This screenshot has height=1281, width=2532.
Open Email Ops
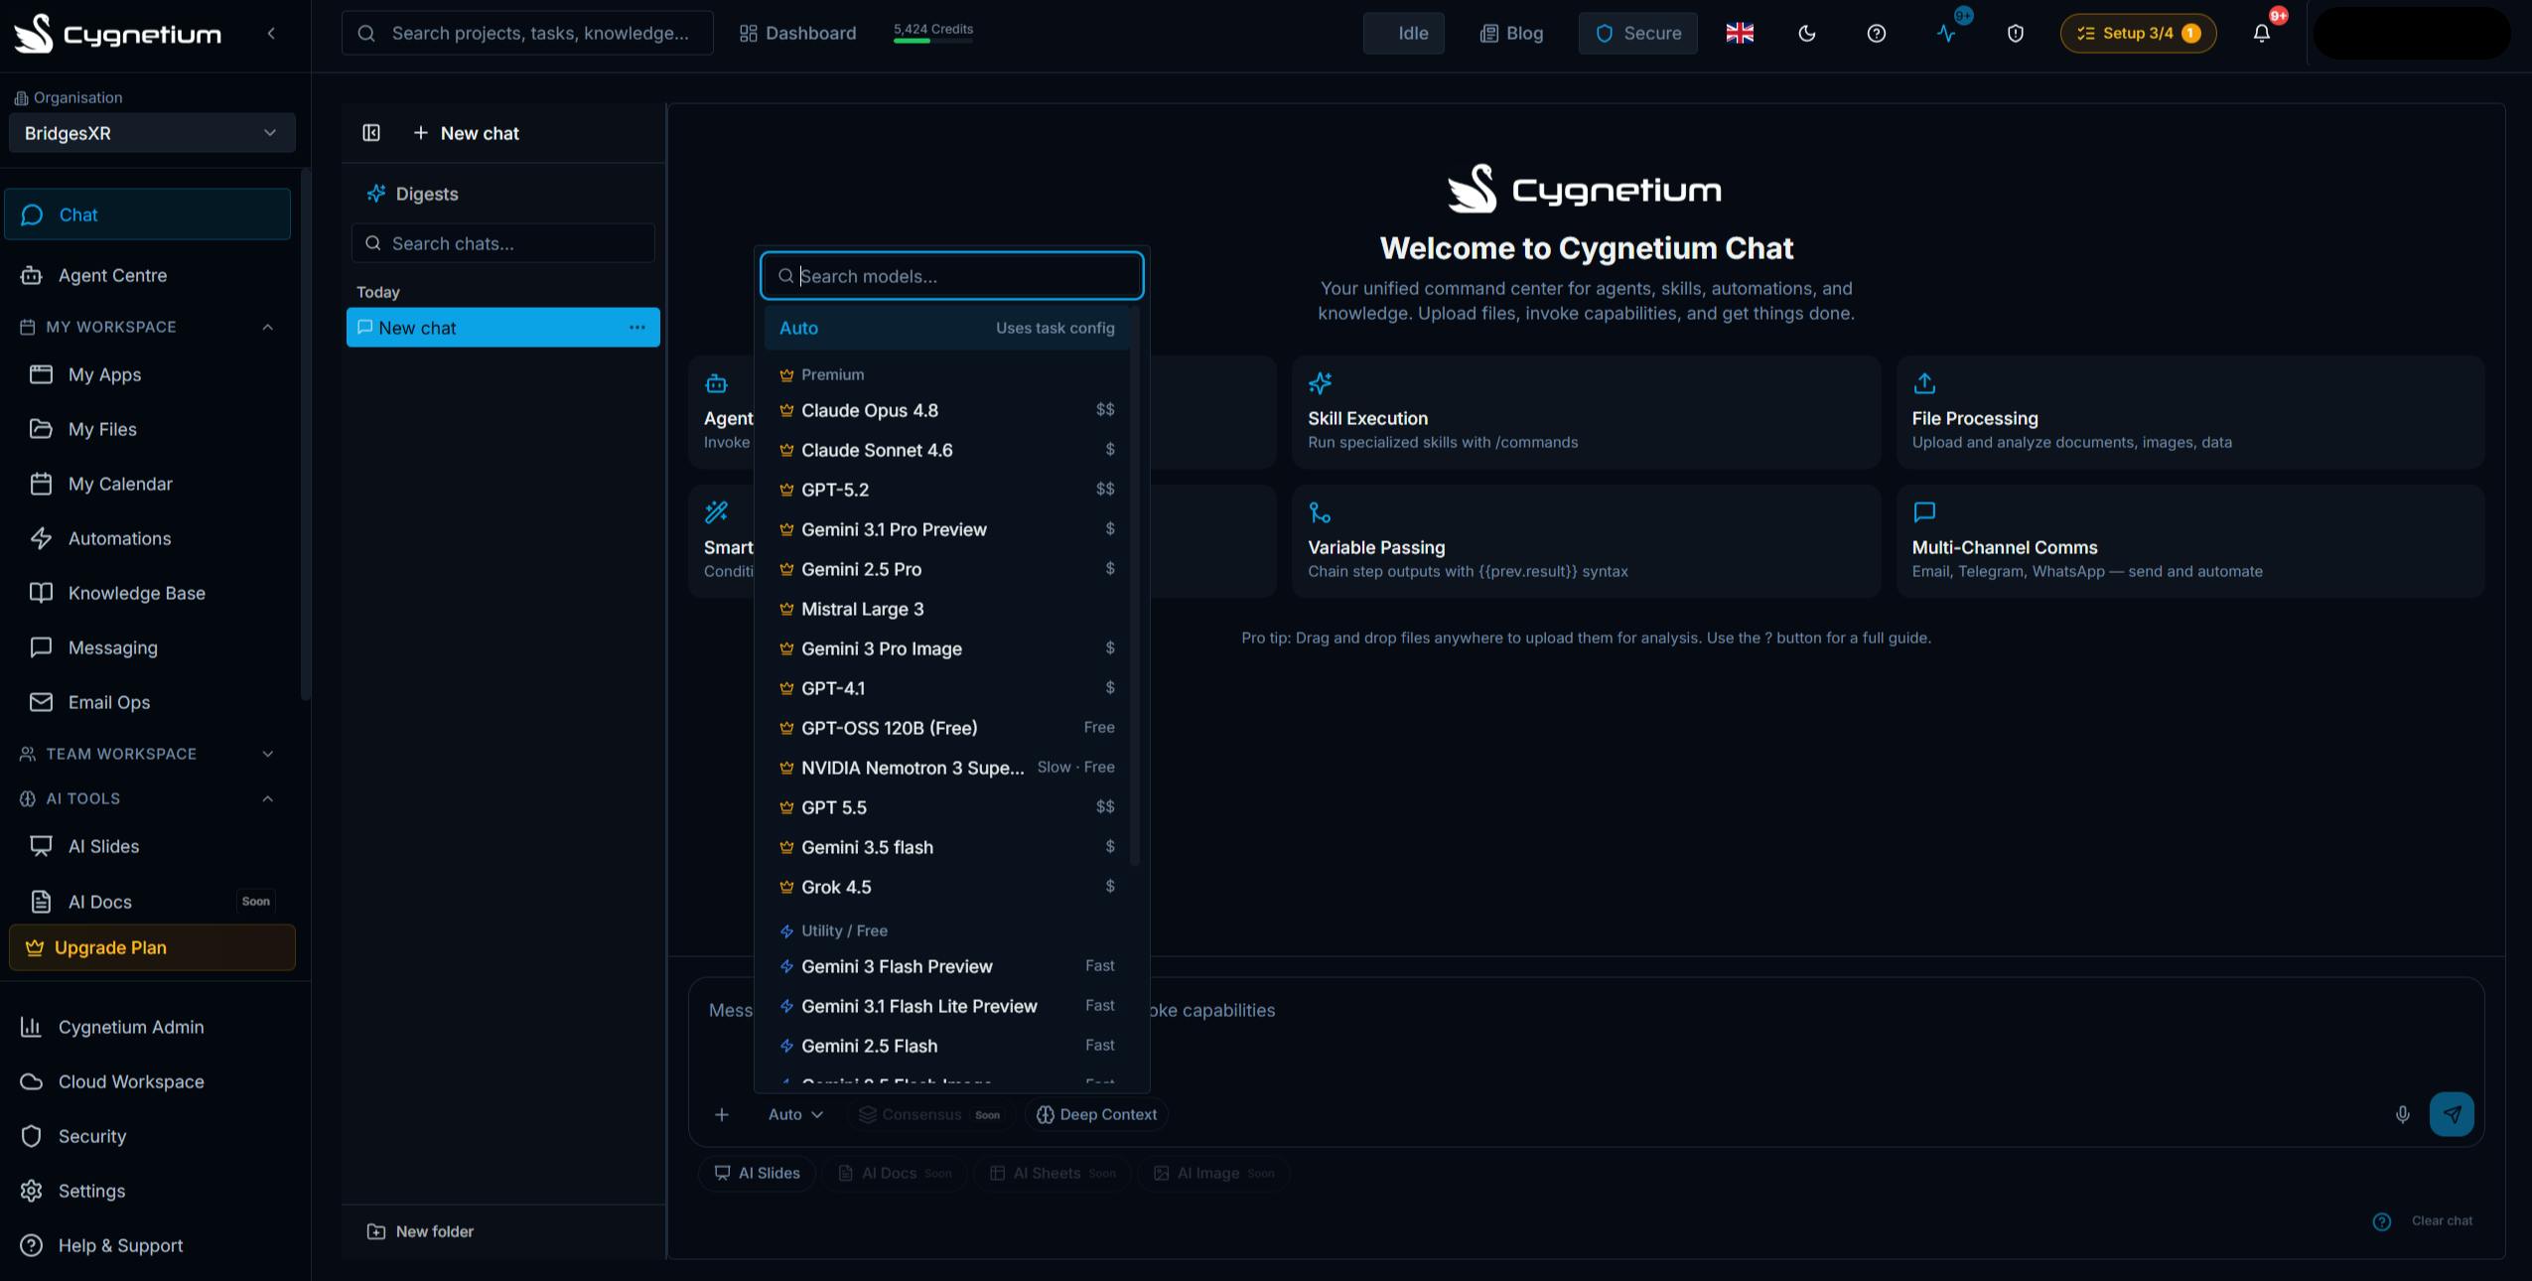pos(148,702)
